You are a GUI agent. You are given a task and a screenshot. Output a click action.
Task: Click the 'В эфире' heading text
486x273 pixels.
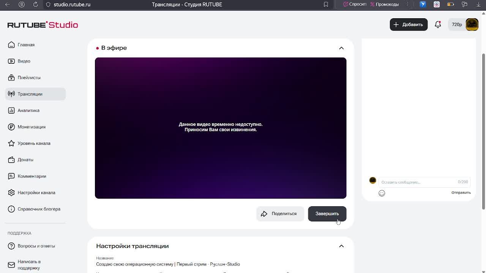114,48
